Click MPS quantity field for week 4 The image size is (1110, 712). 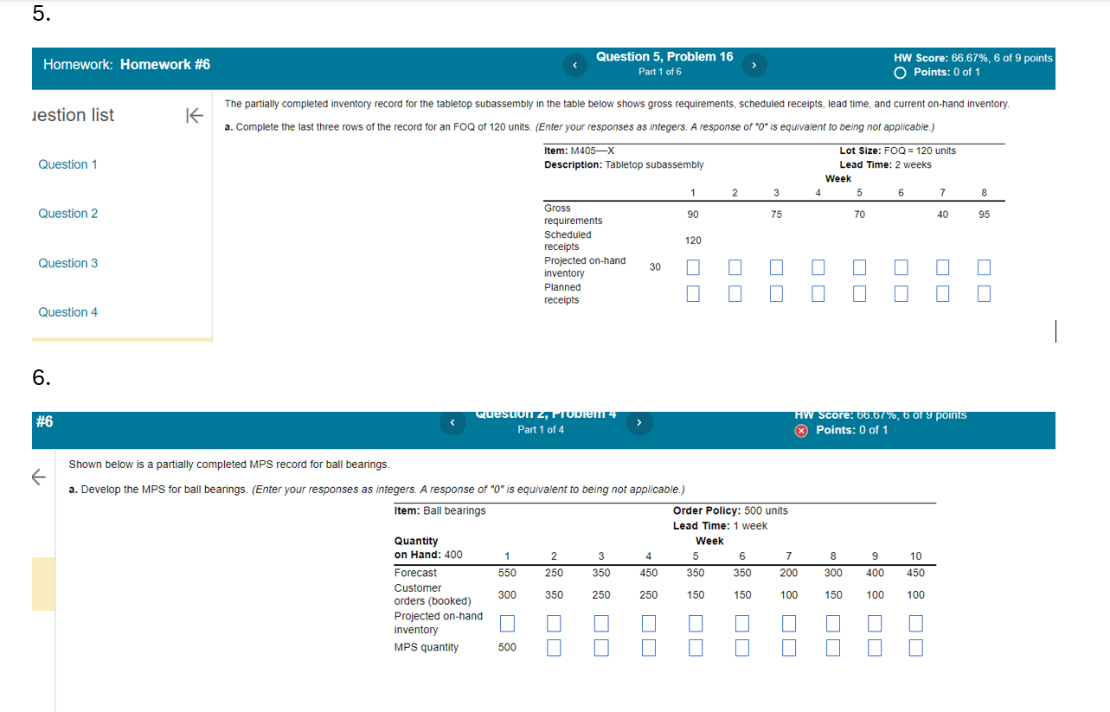648,647
